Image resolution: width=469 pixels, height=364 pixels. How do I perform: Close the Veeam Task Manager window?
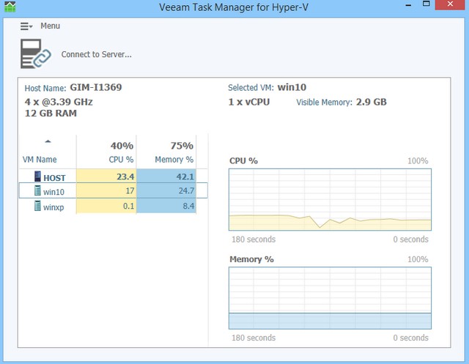click(450, 4)
